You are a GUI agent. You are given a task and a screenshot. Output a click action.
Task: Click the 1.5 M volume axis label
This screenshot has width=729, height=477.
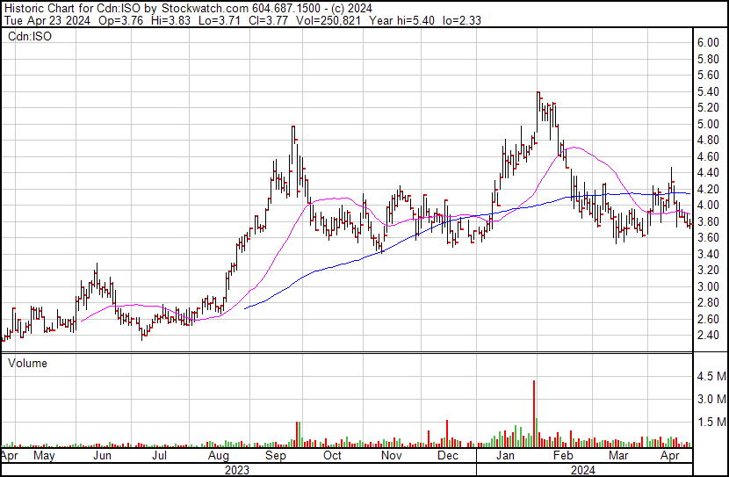click(x=711, y=423)
